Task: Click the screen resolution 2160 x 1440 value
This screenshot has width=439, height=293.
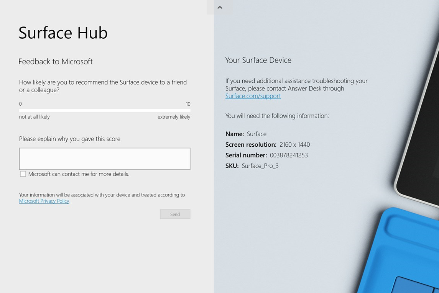Action: 294,144
